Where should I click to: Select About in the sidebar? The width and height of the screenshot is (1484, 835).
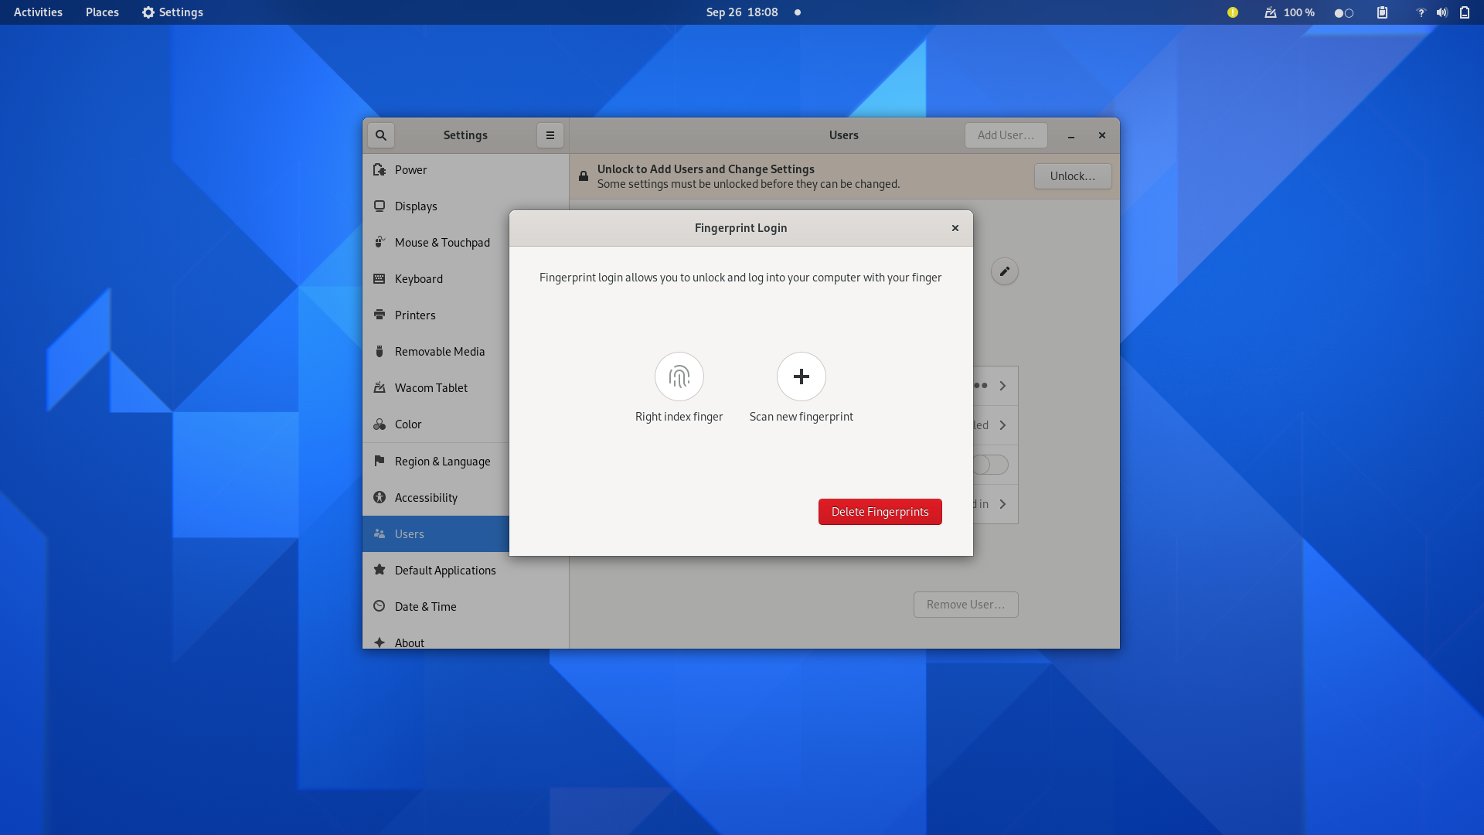pos(465,642)
